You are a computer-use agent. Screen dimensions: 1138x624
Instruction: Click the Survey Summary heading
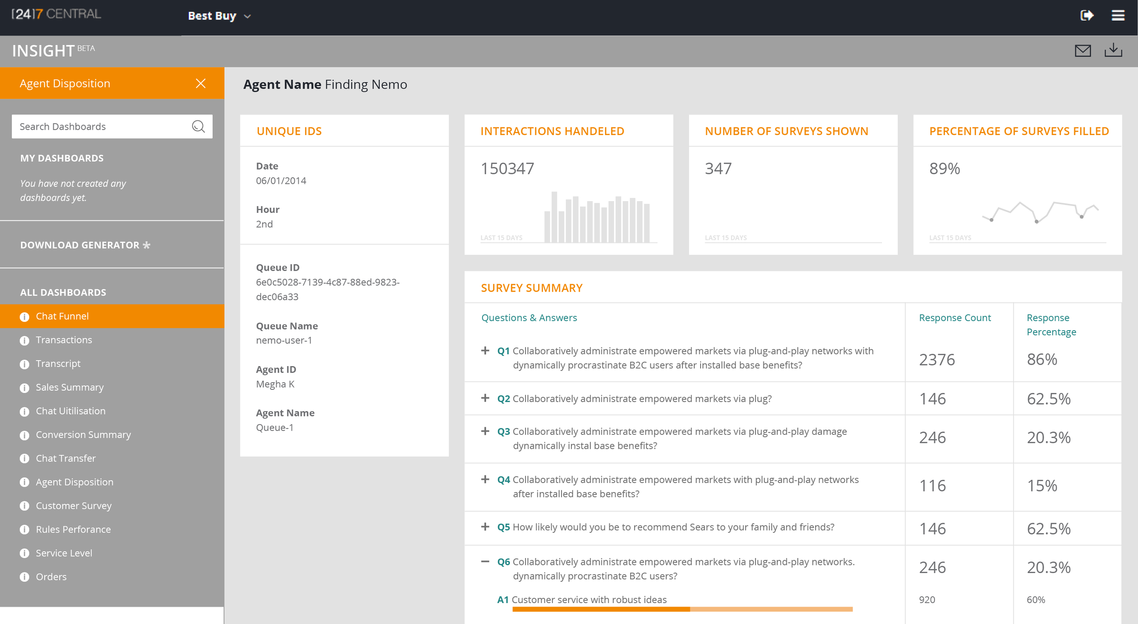pyautogui.click(x=531, y=288)
